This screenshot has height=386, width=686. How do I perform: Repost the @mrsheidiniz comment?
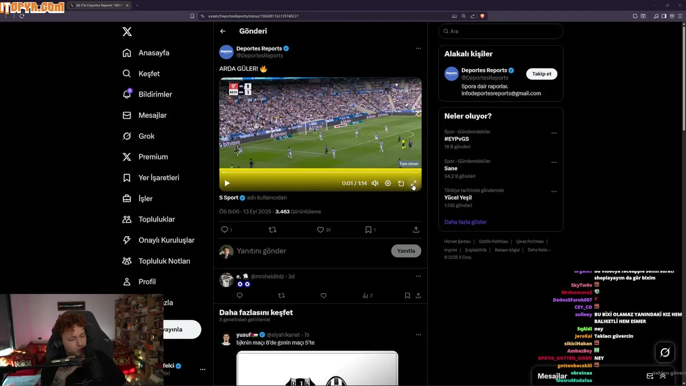(281, 295)
